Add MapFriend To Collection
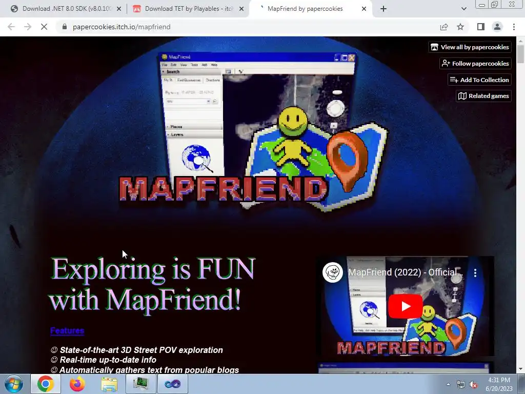 (x=479, y=80)
